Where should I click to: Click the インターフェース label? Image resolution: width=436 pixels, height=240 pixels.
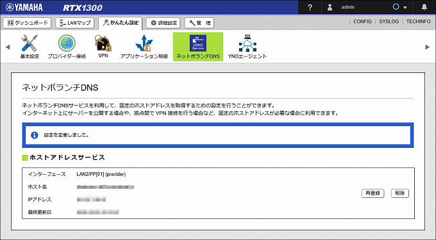coord(47,174)
